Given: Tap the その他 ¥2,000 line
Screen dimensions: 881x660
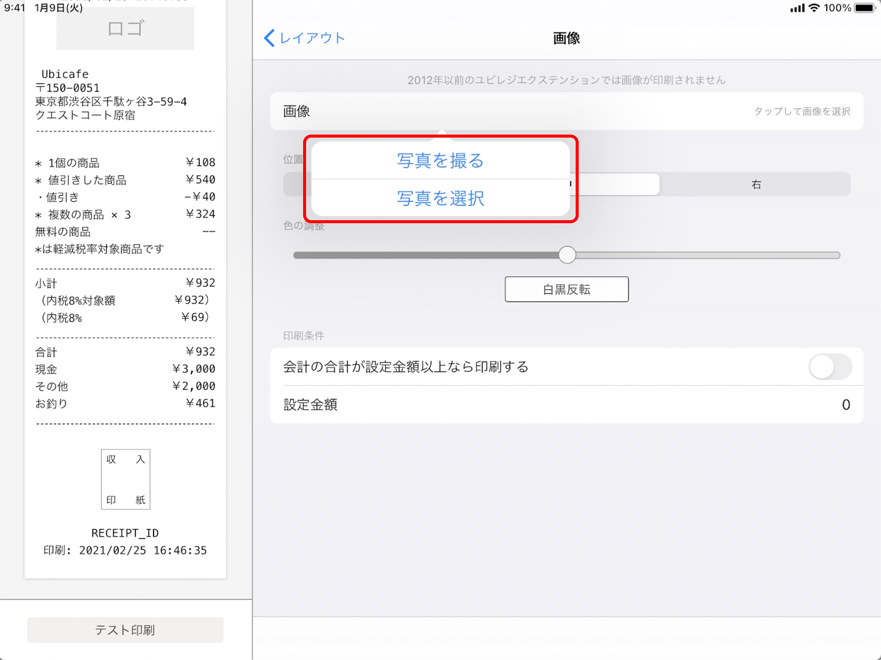Looking at the screenshot, I should click(x=125, y=386).
